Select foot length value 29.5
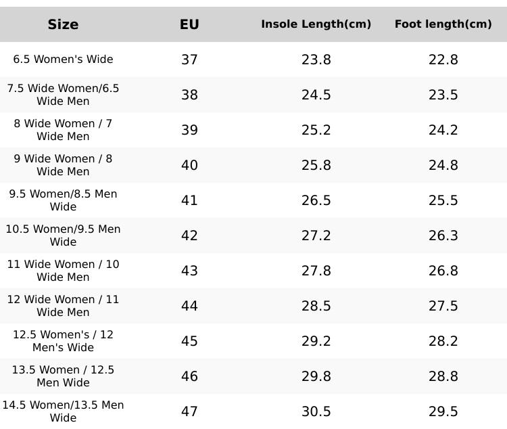 (443, 411)
